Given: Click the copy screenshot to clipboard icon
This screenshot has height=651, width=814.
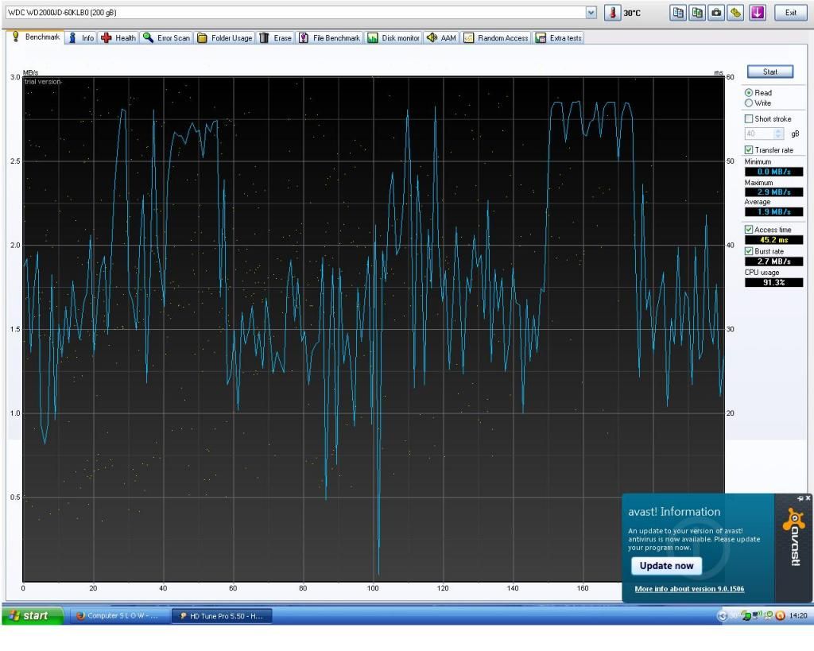Looking at the screenshot, I should click(x=697, y=13).
